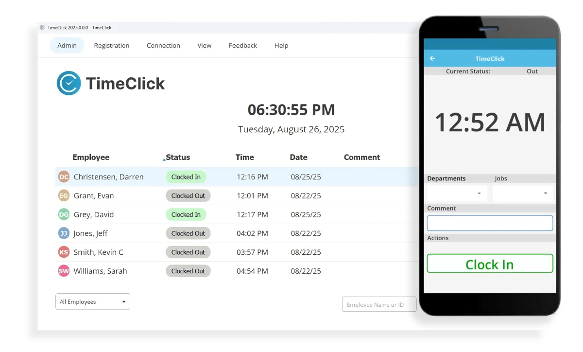Image resolution: width=583 pixels, height=352 pixels.
Task: Open the View menu
Action: [204, 45]
